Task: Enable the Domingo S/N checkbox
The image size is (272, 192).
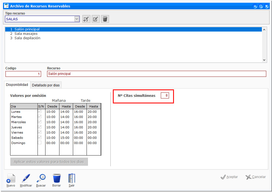Action: tap(39, 143)
